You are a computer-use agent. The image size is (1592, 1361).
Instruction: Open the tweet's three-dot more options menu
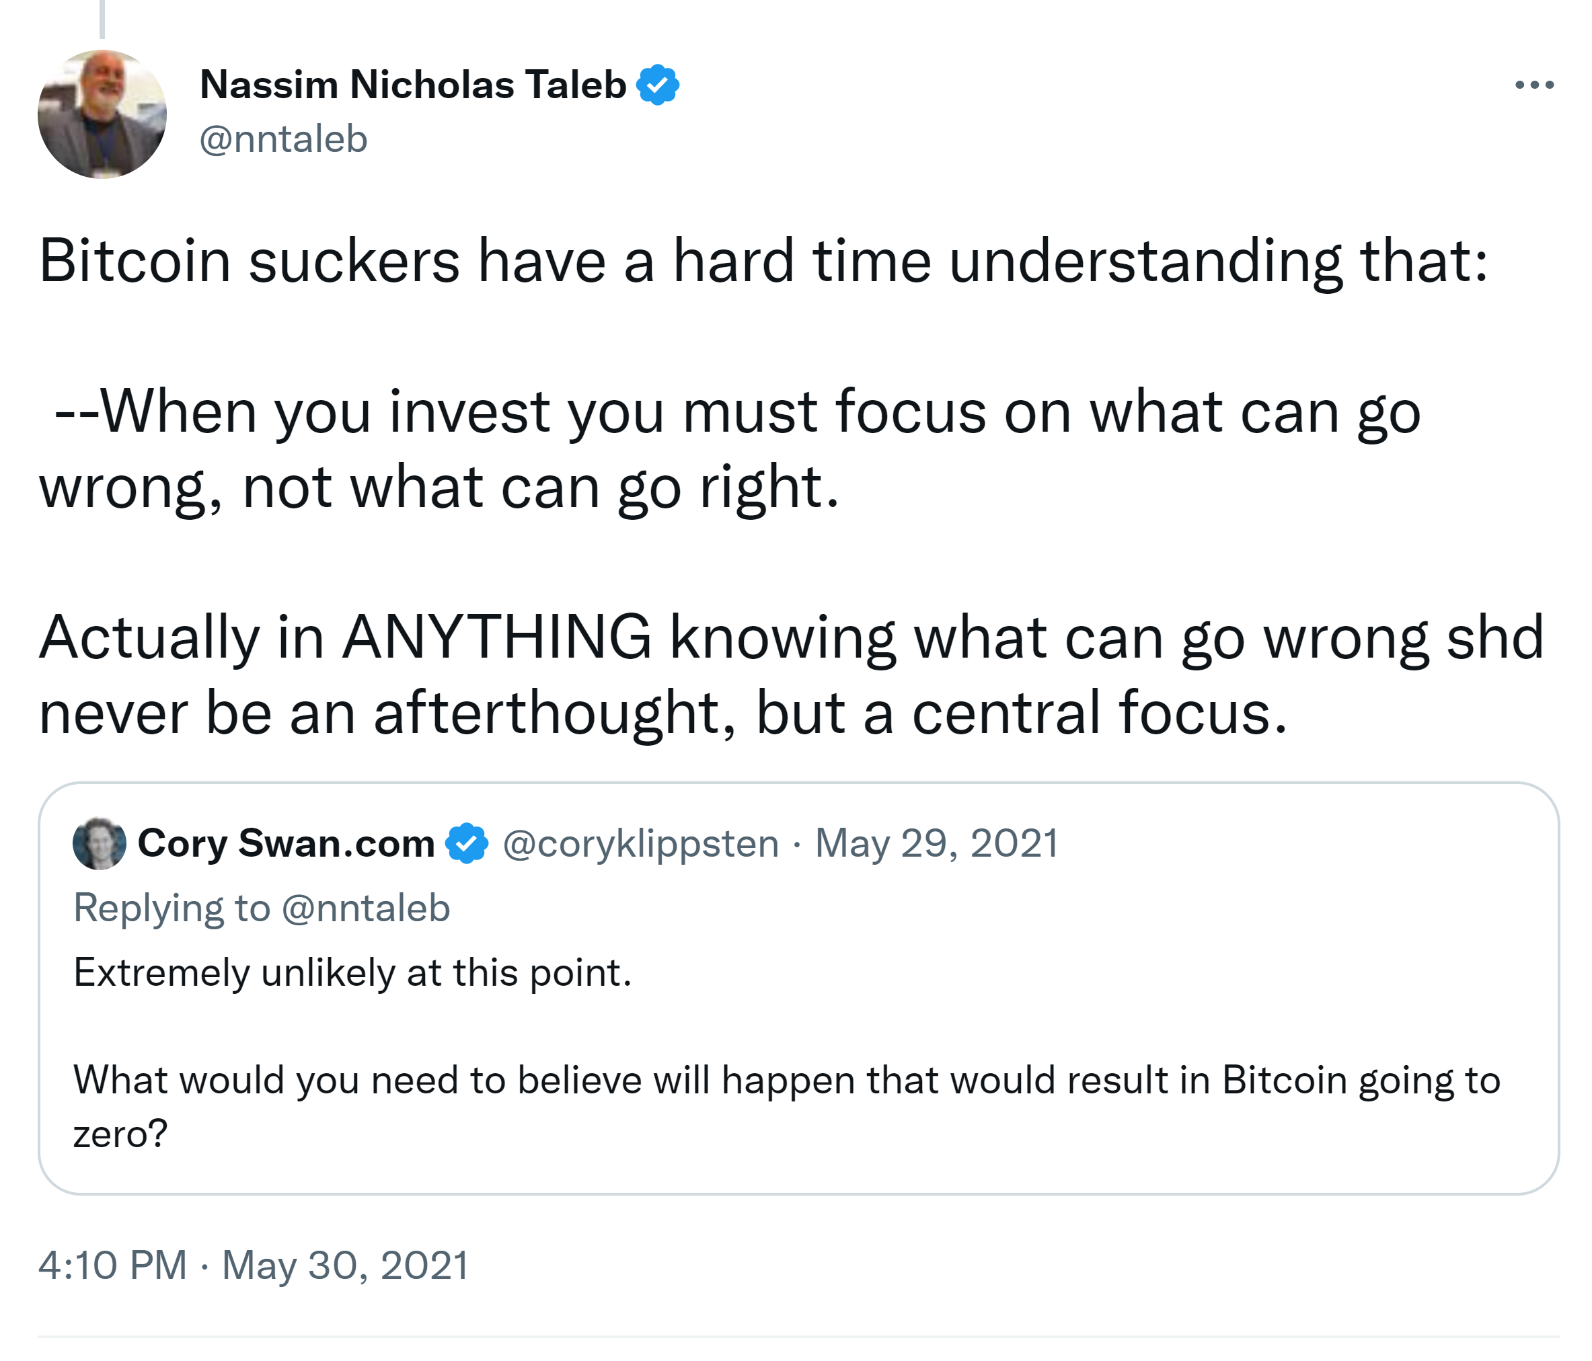click(1533, 85)
